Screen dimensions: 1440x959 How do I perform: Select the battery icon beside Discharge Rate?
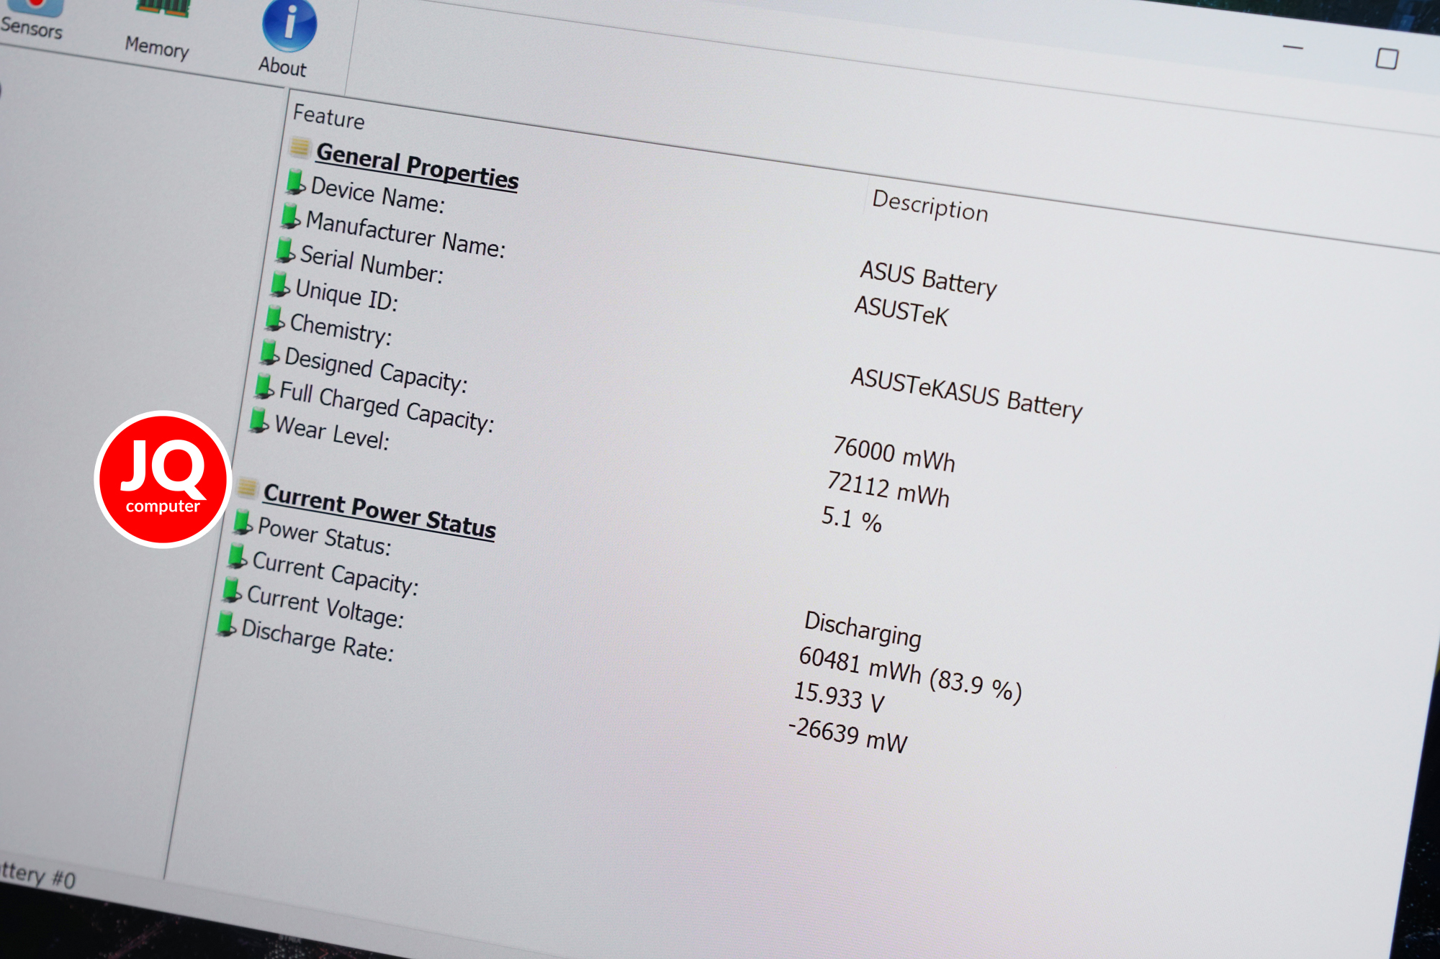[x=227, y=624]
